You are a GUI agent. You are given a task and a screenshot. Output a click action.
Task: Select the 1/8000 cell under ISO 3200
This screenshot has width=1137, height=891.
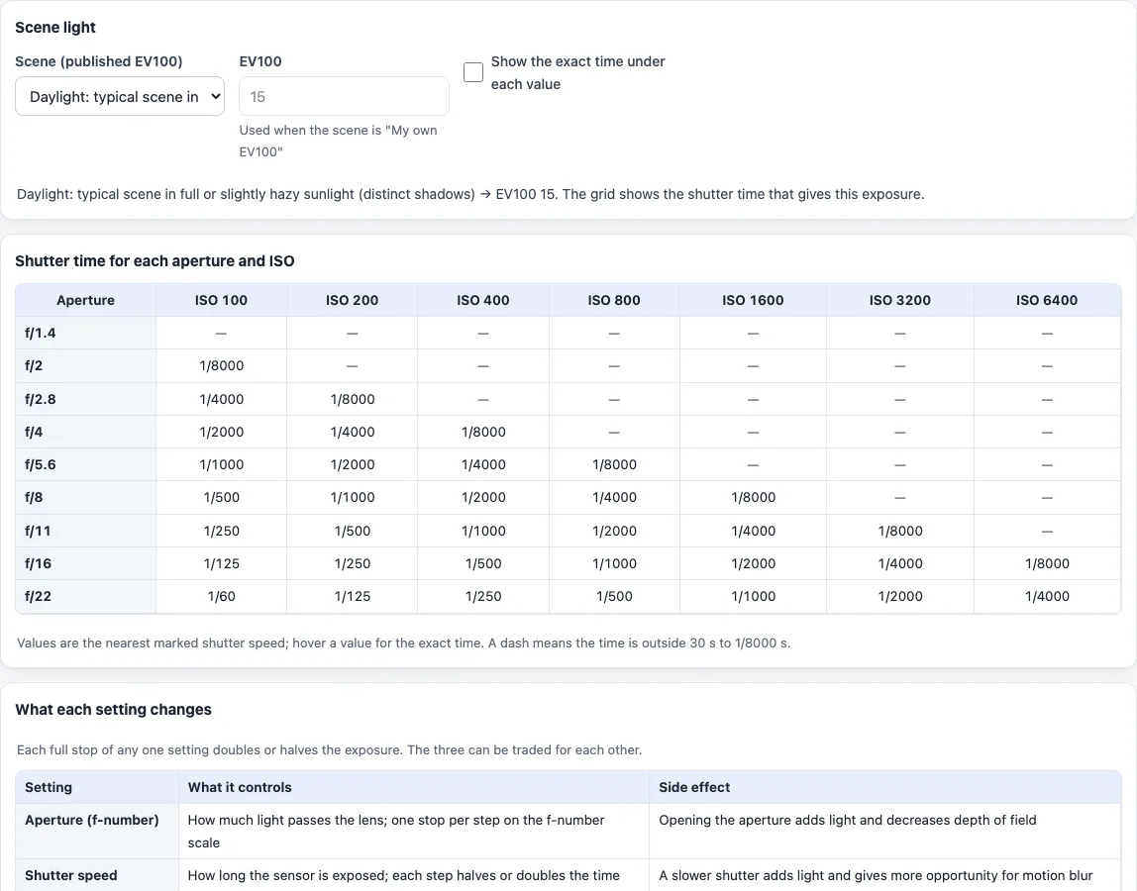pyautogui.click(x=900, y=531)
